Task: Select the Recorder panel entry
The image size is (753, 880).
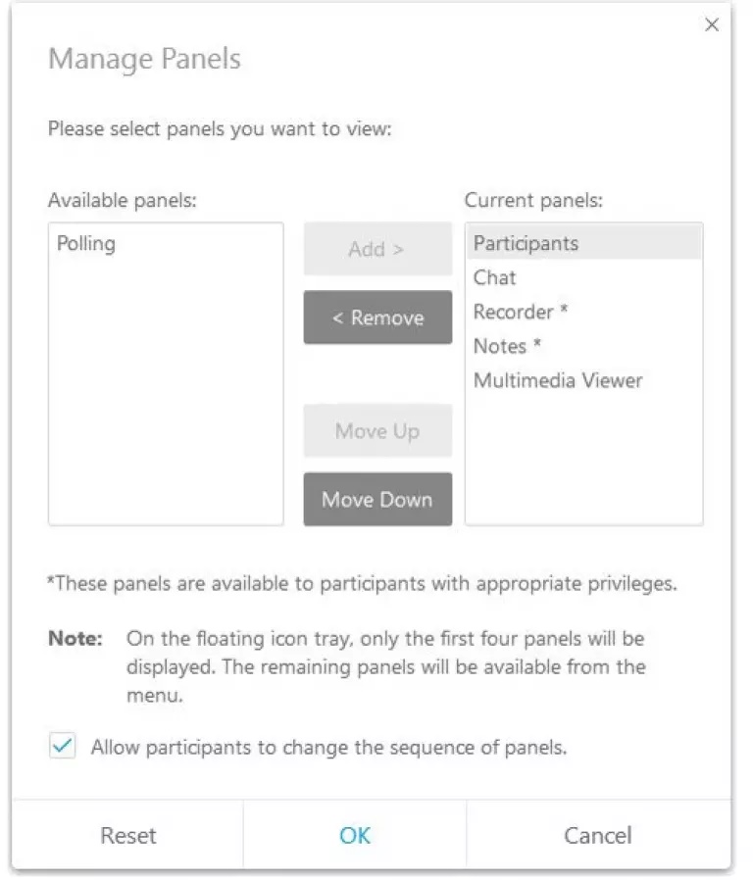Action: pyautogui.click(x=521, y=312)
